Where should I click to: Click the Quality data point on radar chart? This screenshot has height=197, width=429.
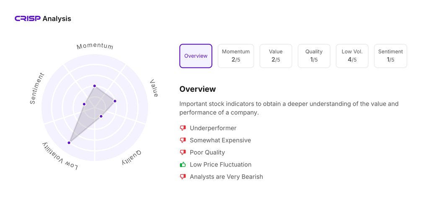click(x=101, y=116)
